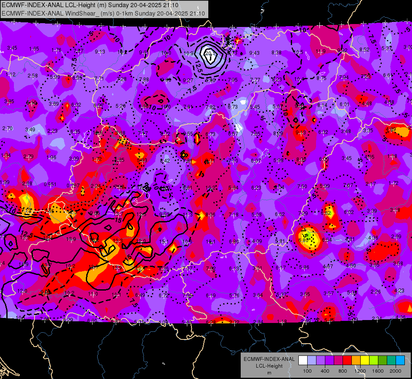Click the grid value 4.67
412x379 pixels.
(x=328, y=267)
